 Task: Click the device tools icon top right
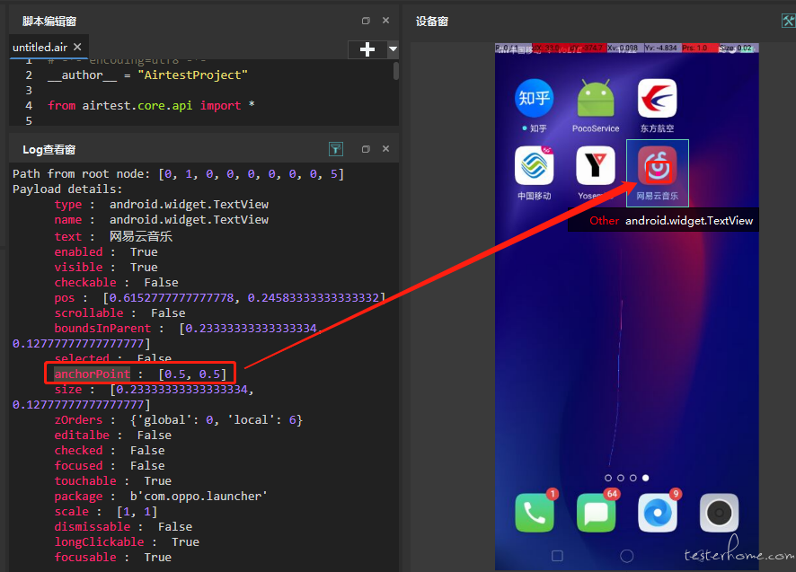tap(789, 21)
